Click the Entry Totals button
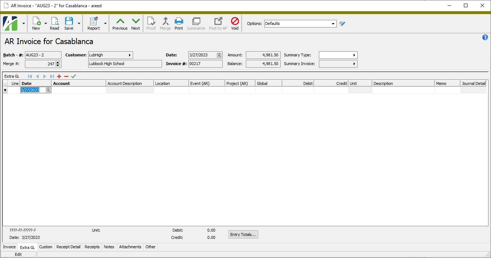The height and width of the screenshot is (258, 491). click(243, 234)
